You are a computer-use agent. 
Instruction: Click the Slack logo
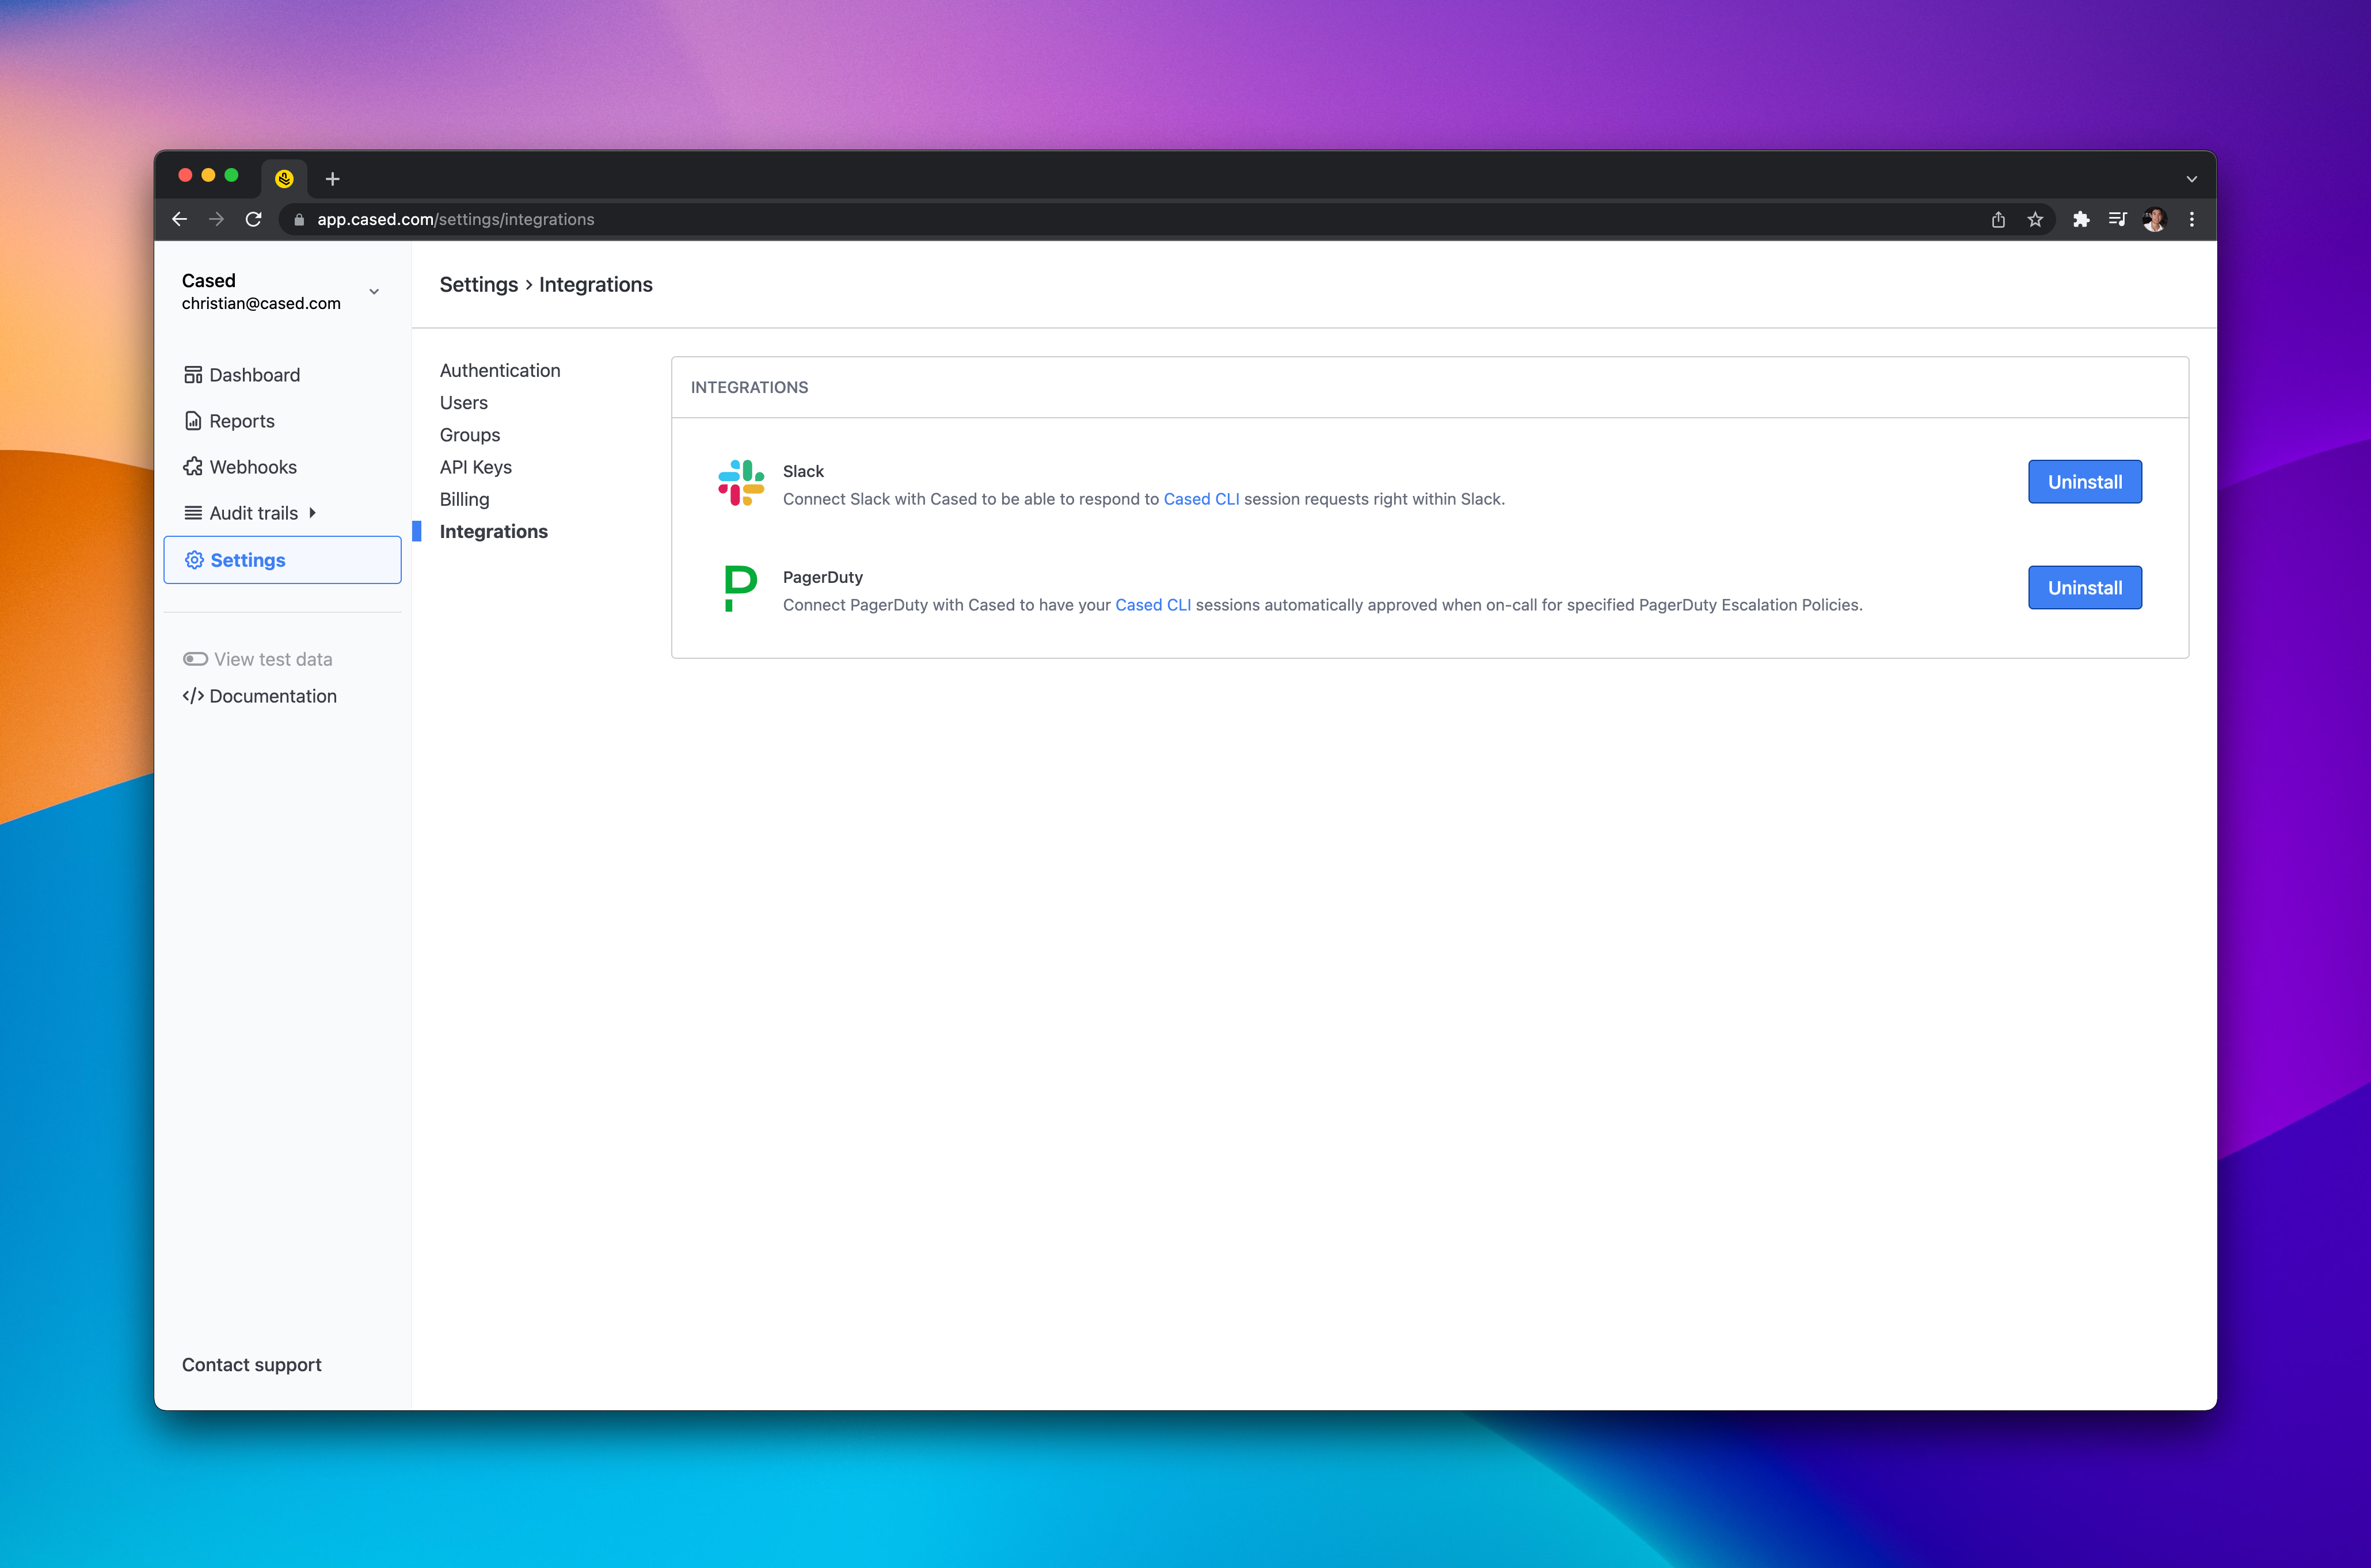pyautogui.click(x=741, y=483)
